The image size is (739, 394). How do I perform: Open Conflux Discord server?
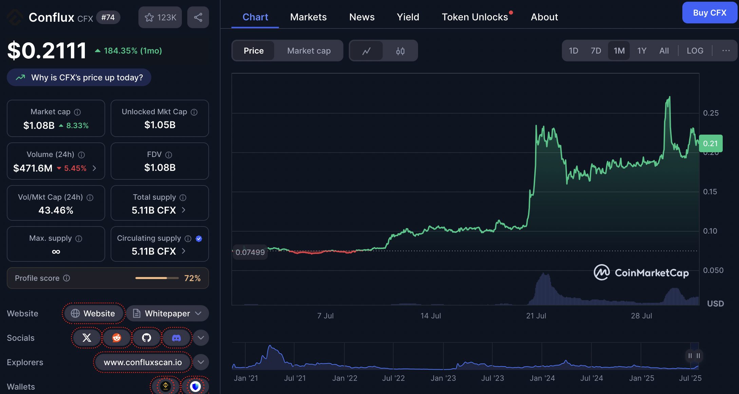(x=176, y=338)
